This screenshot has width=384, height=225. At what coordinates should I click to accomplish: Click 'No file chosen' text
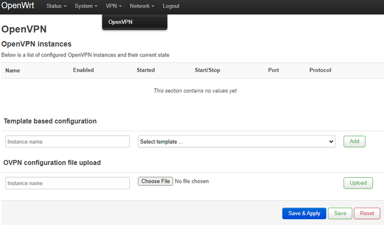[192, 181]
